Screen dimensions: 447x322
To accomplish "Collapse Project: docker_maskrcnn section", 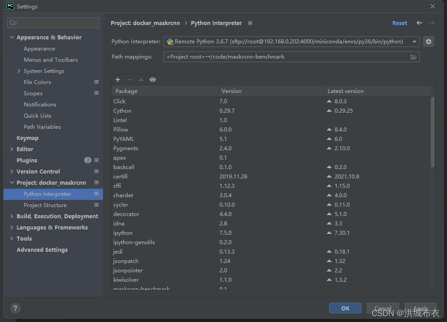I will (12, 183).
